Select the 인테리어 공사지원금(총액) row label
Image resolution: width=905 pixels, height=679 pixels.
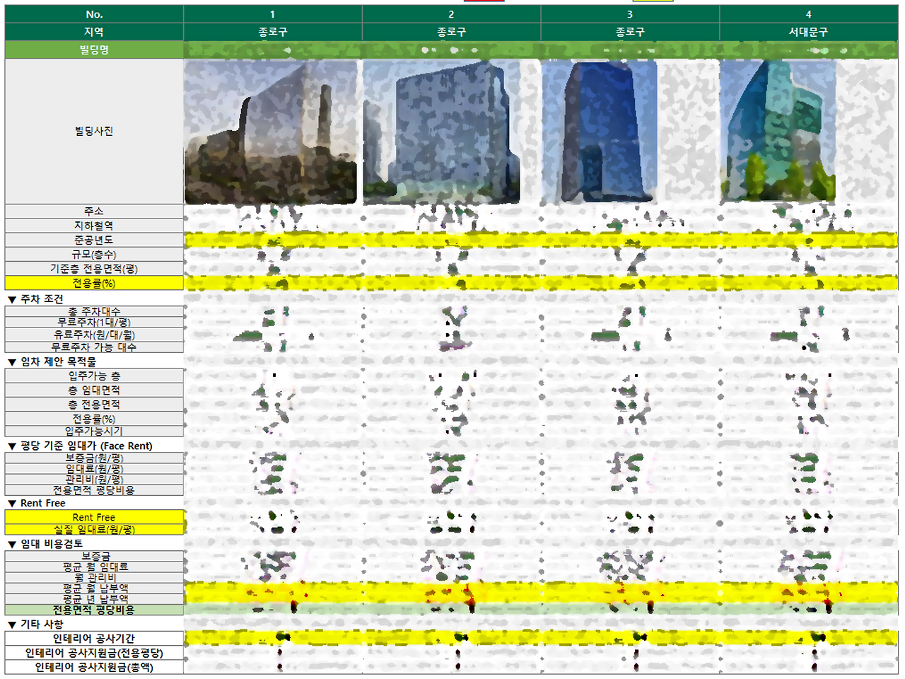(94, 667)
